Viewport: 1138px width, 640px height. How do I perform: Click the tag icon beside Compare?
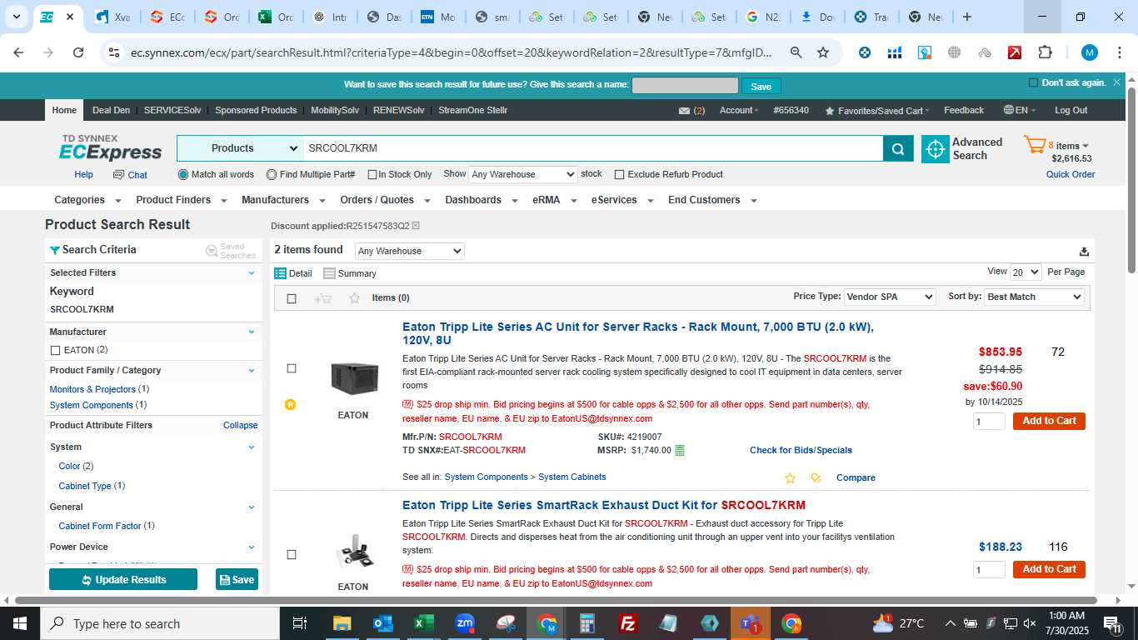point(816,478)
